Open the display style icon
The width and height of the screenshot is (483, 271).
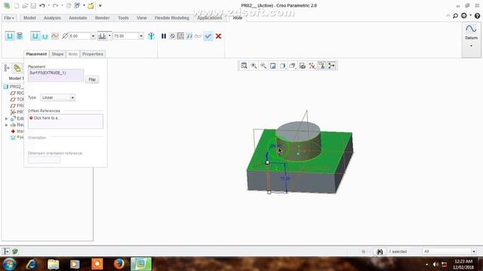[282, 65]
